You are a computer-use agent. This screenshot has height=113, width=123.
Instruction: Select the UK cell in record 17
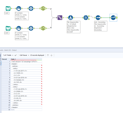(26, 98)
